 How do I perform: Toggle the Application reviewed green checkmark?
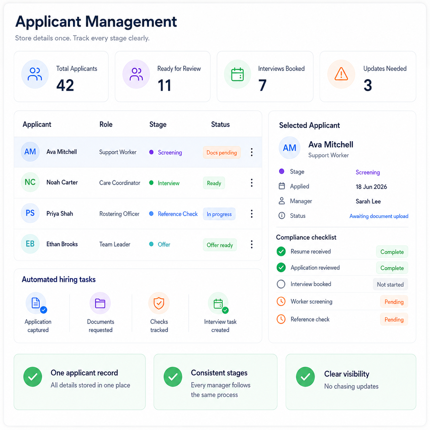[x=281, y=267]
